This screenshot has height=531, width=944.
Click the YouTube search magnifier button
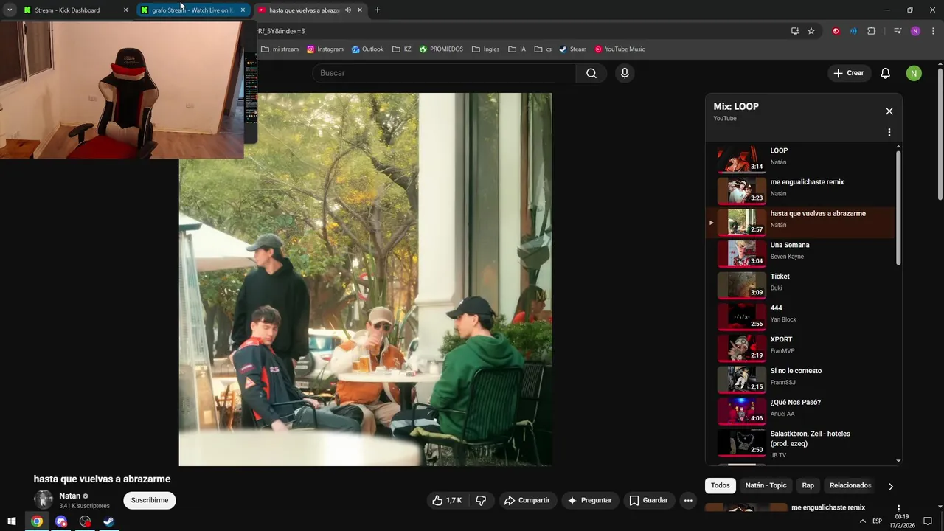(x=591, y=73)
